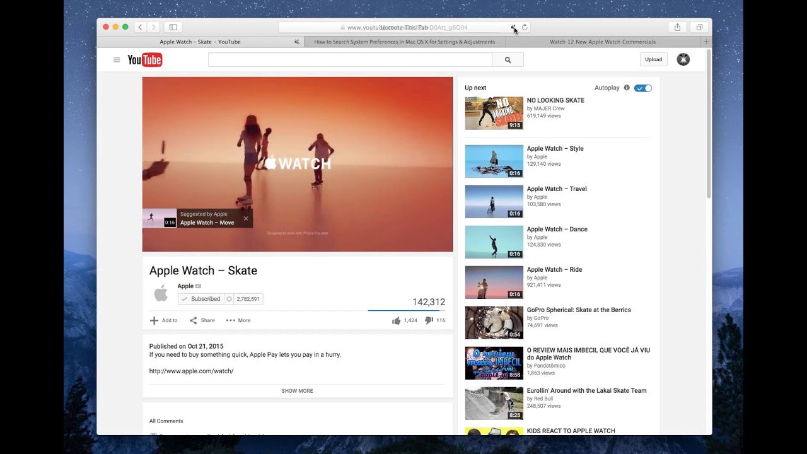Image resolution: width=807 pixels, height=454 pixels.
Task: Open Apple Watch – Style thumbnail
Action: [494, 161]
